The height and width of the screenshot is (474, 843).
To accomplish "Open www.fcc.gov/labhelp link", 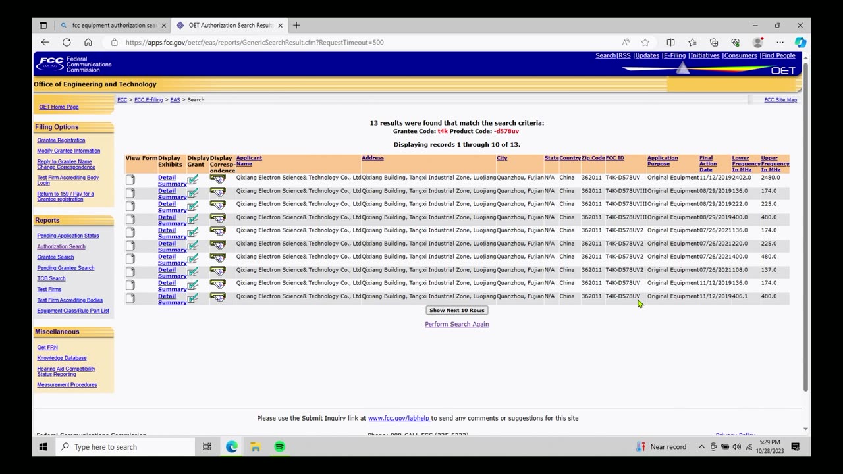I will 398,418.
